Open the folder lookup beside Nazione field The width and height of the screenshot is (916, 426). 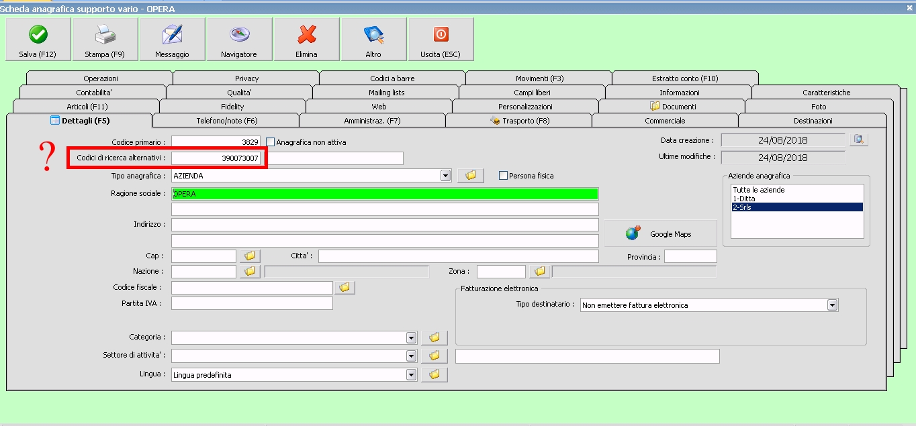pos(250,272)
